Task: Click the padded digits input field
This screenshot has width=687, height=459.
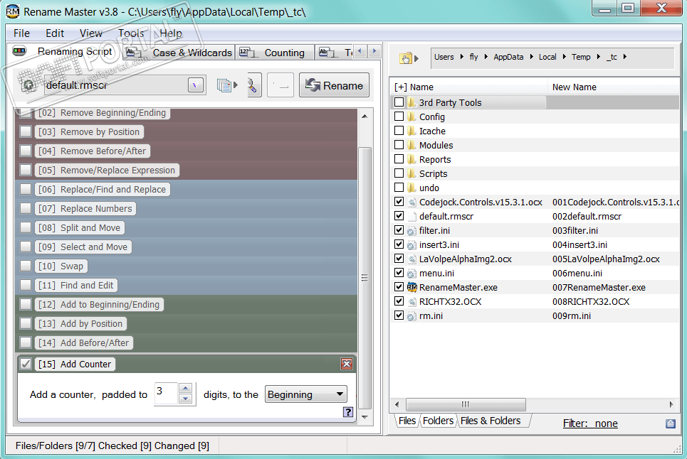Action: coord(166,394)
